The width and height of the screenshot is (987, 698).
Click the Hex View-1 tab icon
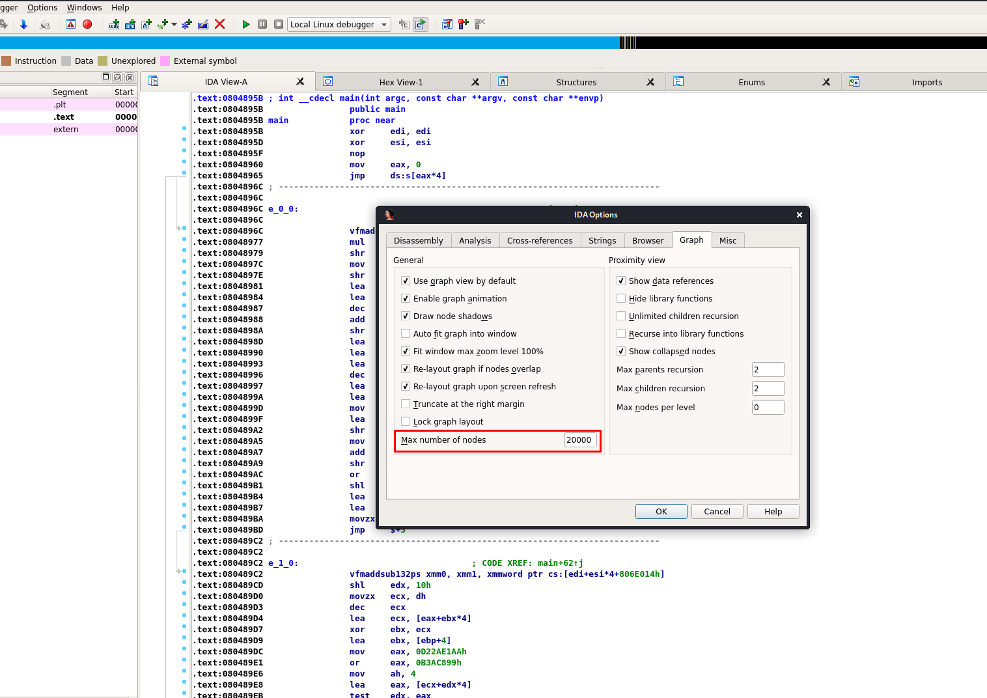(328, 81)
